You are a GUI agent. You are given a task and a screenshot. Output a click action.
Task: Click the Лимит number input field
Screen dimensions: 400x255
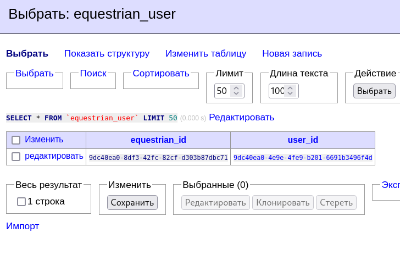tap(223, 91)
